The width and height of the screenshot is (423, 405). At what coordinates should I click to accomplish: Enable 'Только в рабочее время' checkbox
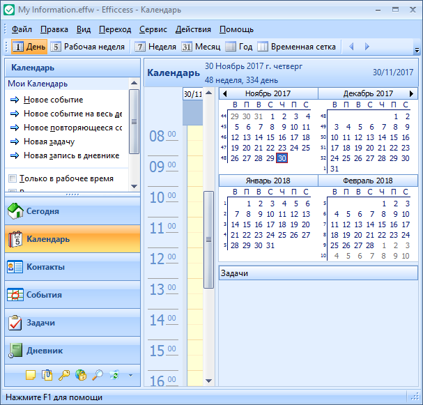tap(12, 178)
